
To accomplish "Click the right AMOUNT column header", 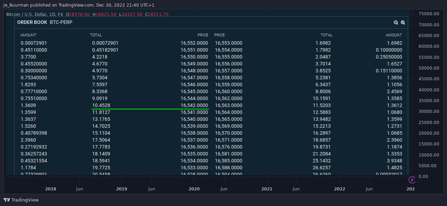I will coord(394,35).
